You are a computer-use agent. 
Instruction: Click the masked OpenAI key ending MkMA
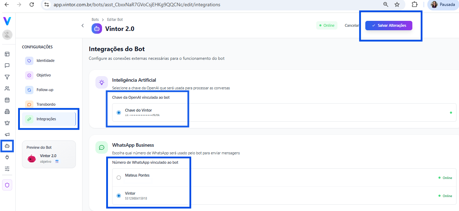pyautogui.click(x=142, y=115)
